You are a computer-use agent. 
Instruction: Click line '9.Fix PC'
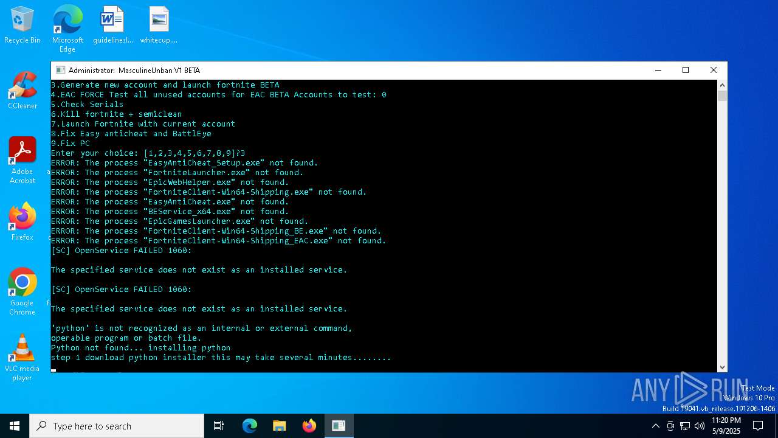click(71, 144)
